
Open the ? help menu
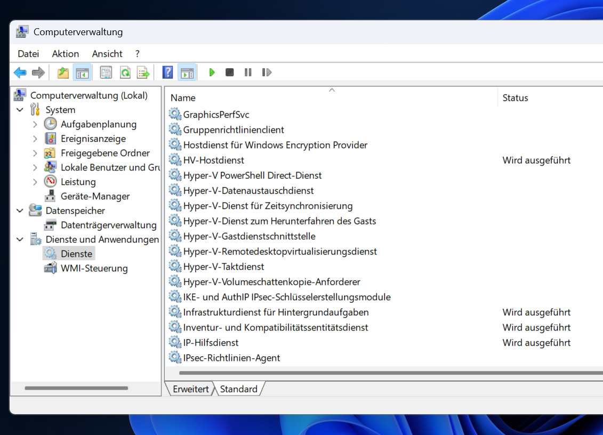click(x=138, y=54)
